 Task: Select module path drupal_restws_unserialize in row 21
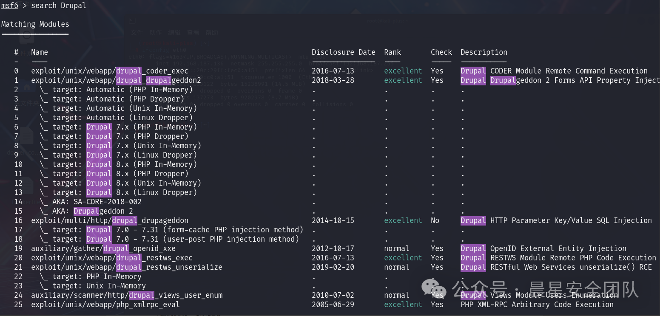127,267
